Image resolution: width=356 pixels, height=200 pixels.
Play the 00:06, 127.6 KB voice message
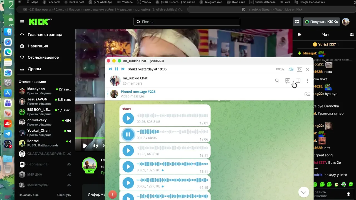pyautogui.click(x=128, y=183)
